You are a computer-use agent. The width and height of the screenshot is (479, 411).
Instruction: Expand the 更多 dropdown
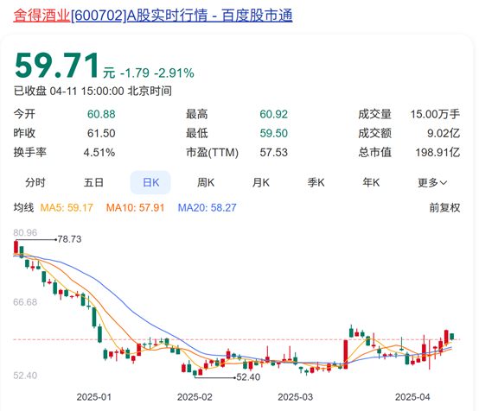pyautogui.click(x=432, y=182)
